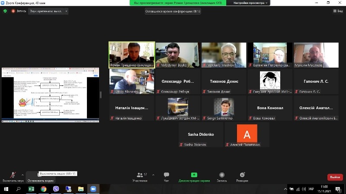Click the splitter handle beside shared screen
Screen dimensions: 346x194
click(x=101, y=95)
